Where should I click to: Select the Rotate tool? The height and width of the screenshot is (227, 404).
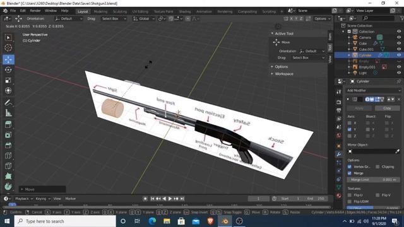pyautogui.click(x=8, y=70)
